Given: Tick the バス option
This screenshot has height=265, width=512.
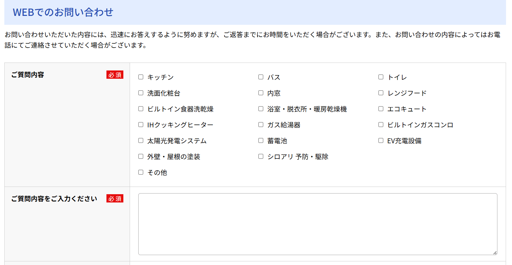Looking at the screenshot, I should click(261, 77).
